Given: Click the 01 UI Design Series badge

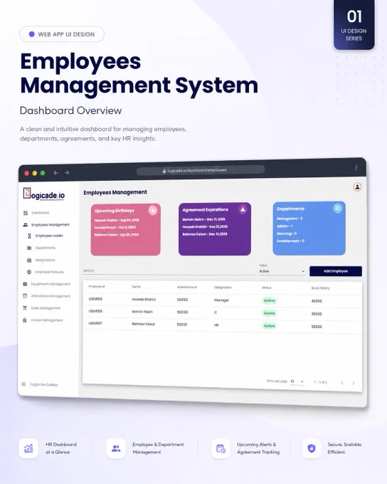Looking at the screenshot, I should point(354,25).
